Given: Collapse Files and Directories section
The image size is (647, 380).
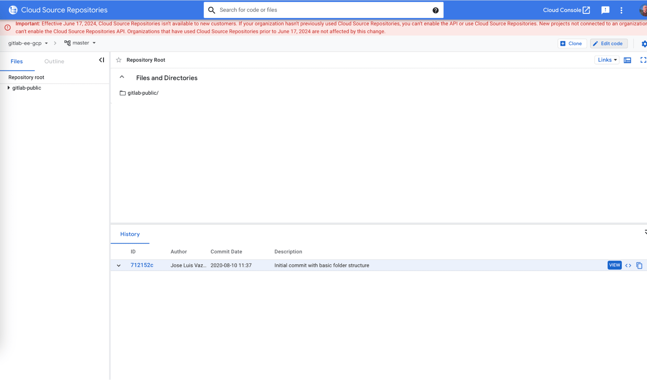Looking at the screenshot, I should click(x=122, y=77).
